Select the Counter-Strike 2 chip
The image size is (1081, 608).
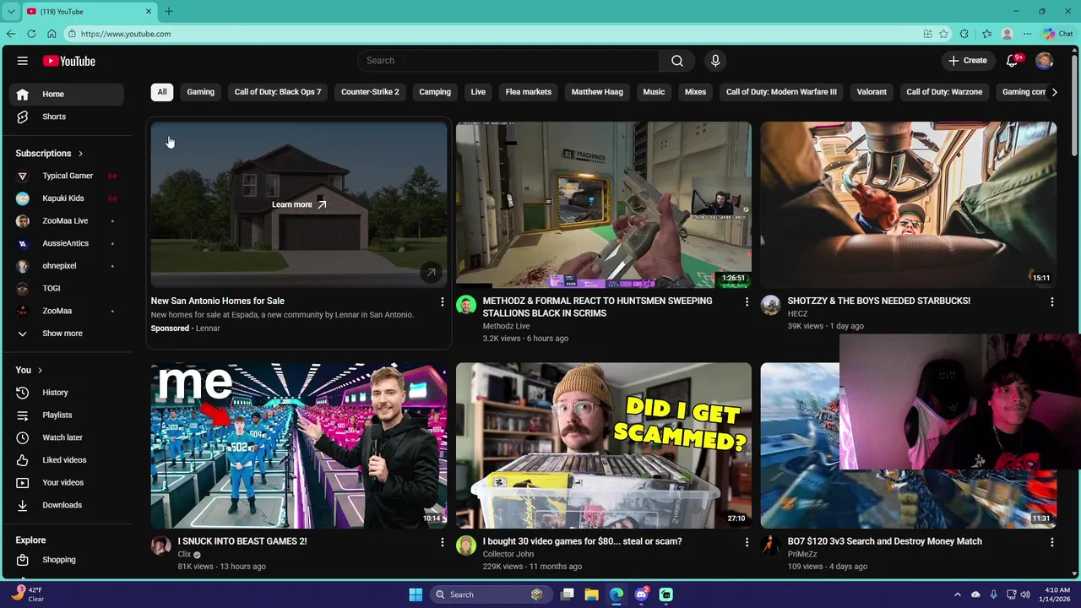pos(370,92)
